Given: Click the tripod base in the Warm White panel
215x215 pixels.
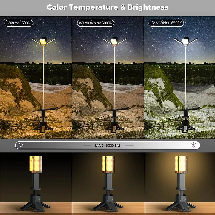Looking at the screenshot, I should (x=114, y=125).
